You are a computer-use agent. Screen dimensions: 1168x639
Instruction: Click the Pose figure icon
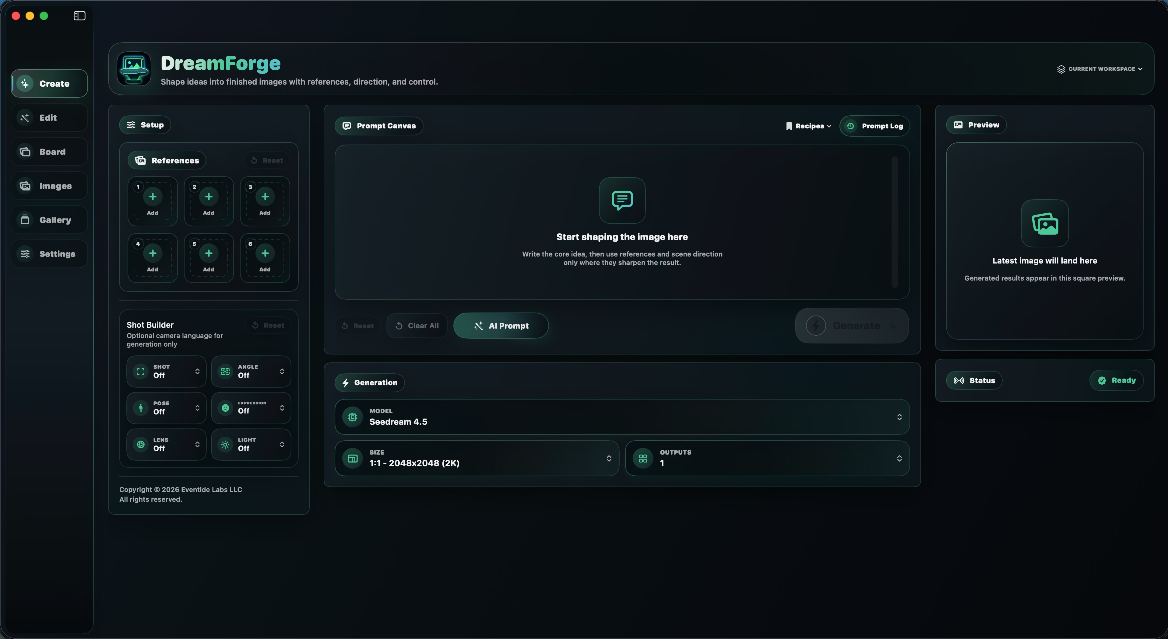tap(141, 408)
